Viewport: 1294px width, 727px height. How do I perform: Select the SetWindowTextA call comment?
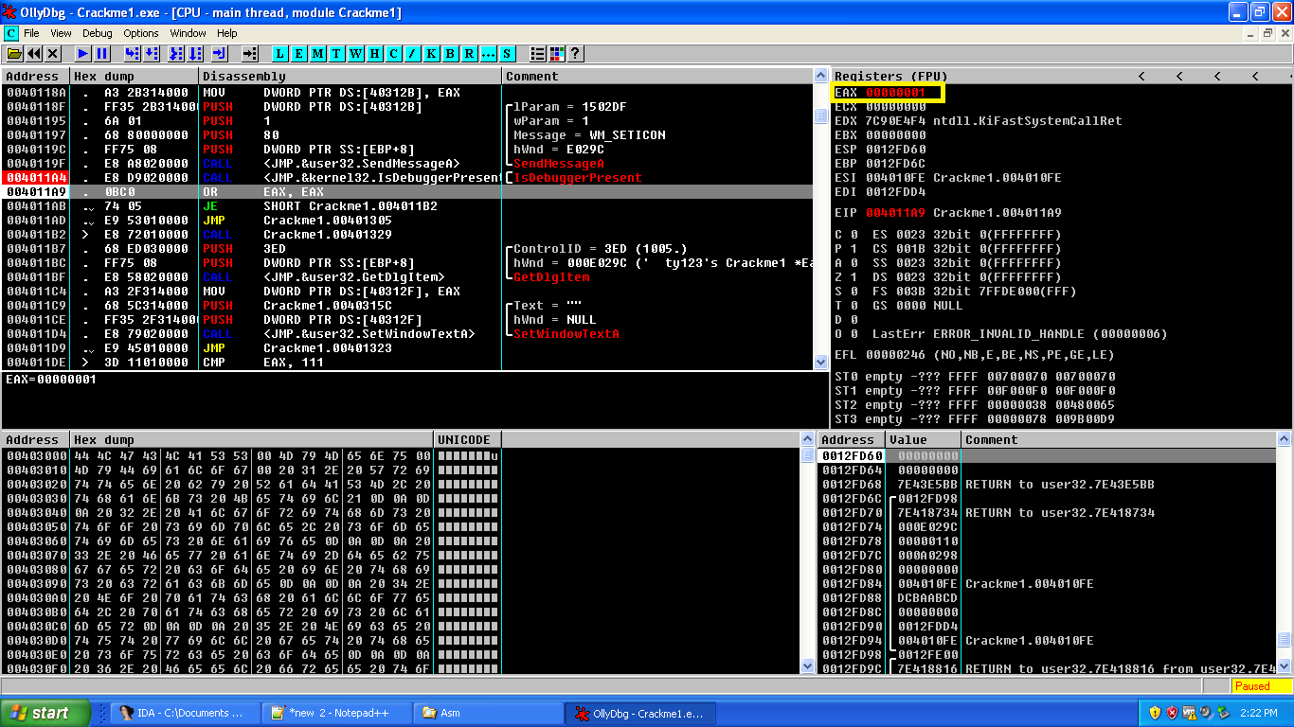pyautogui.click(x=566, y=334)
